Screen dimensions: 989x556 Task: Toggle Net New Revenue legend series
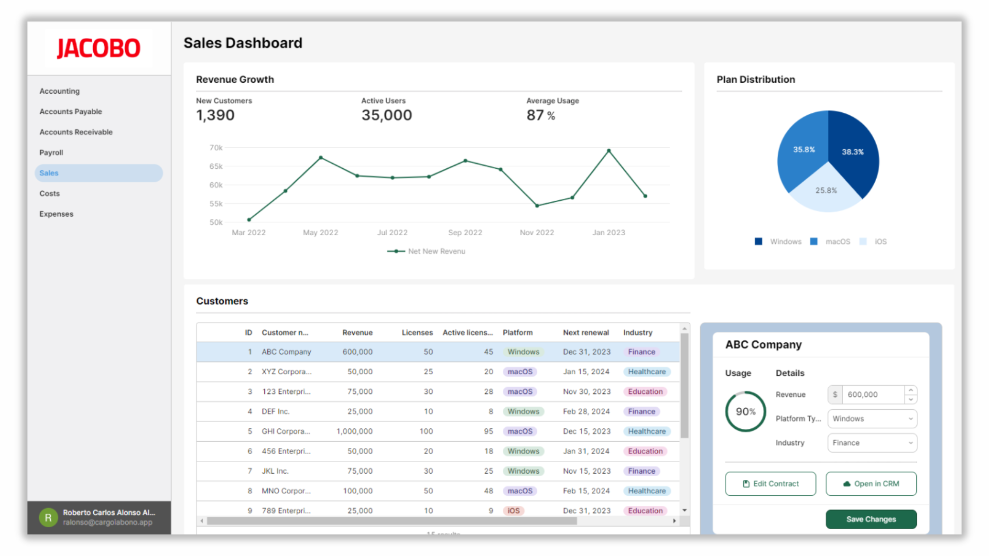[427, 251]
